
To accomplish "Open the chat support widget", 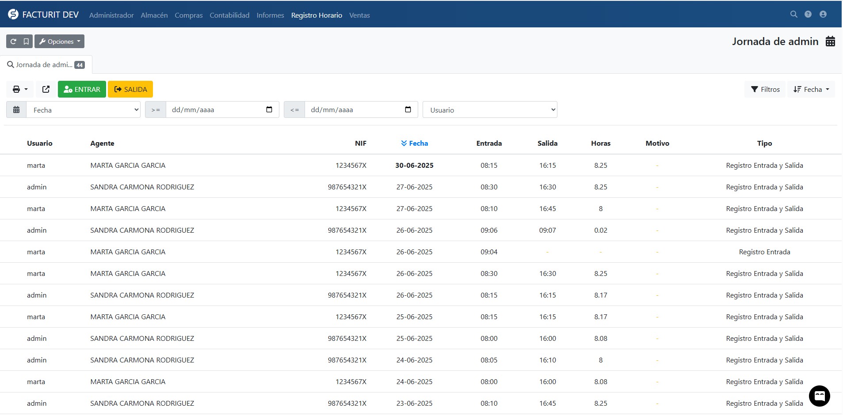I will tap(819, 396).
